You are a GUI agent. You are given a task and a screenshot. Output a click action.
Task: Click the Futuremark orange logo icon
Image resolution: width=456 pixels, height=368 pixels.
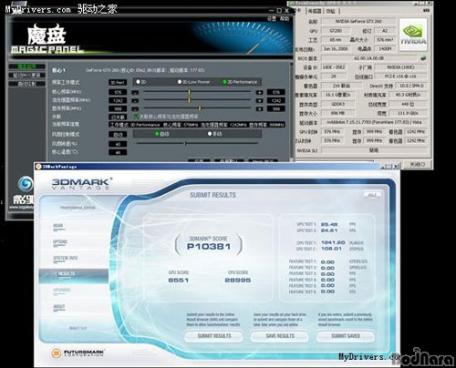tap(56, 353)
